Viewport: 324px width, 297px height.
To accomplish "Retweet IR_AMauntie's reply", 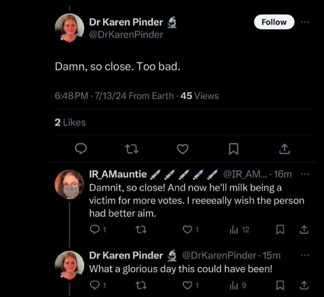I will [x=141, y=230].
